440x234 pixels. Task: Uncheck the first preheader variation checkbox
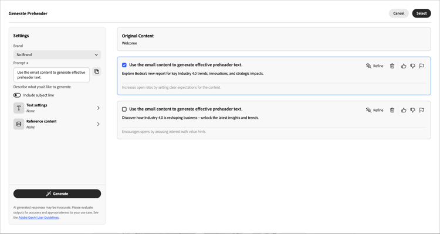tap(124, 65)
